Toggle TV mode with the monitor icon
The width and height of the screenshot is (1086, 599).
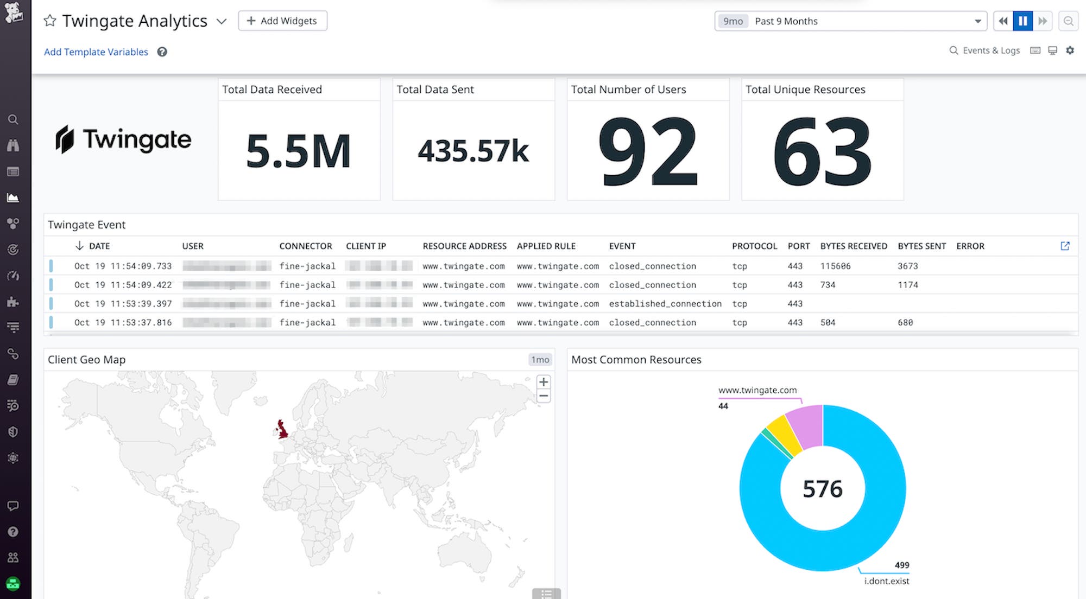coord(1052,50)
